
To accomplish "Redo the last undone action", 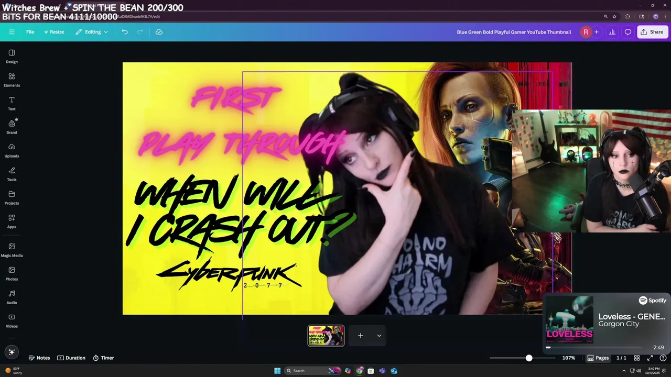I will tap(140, 32).
